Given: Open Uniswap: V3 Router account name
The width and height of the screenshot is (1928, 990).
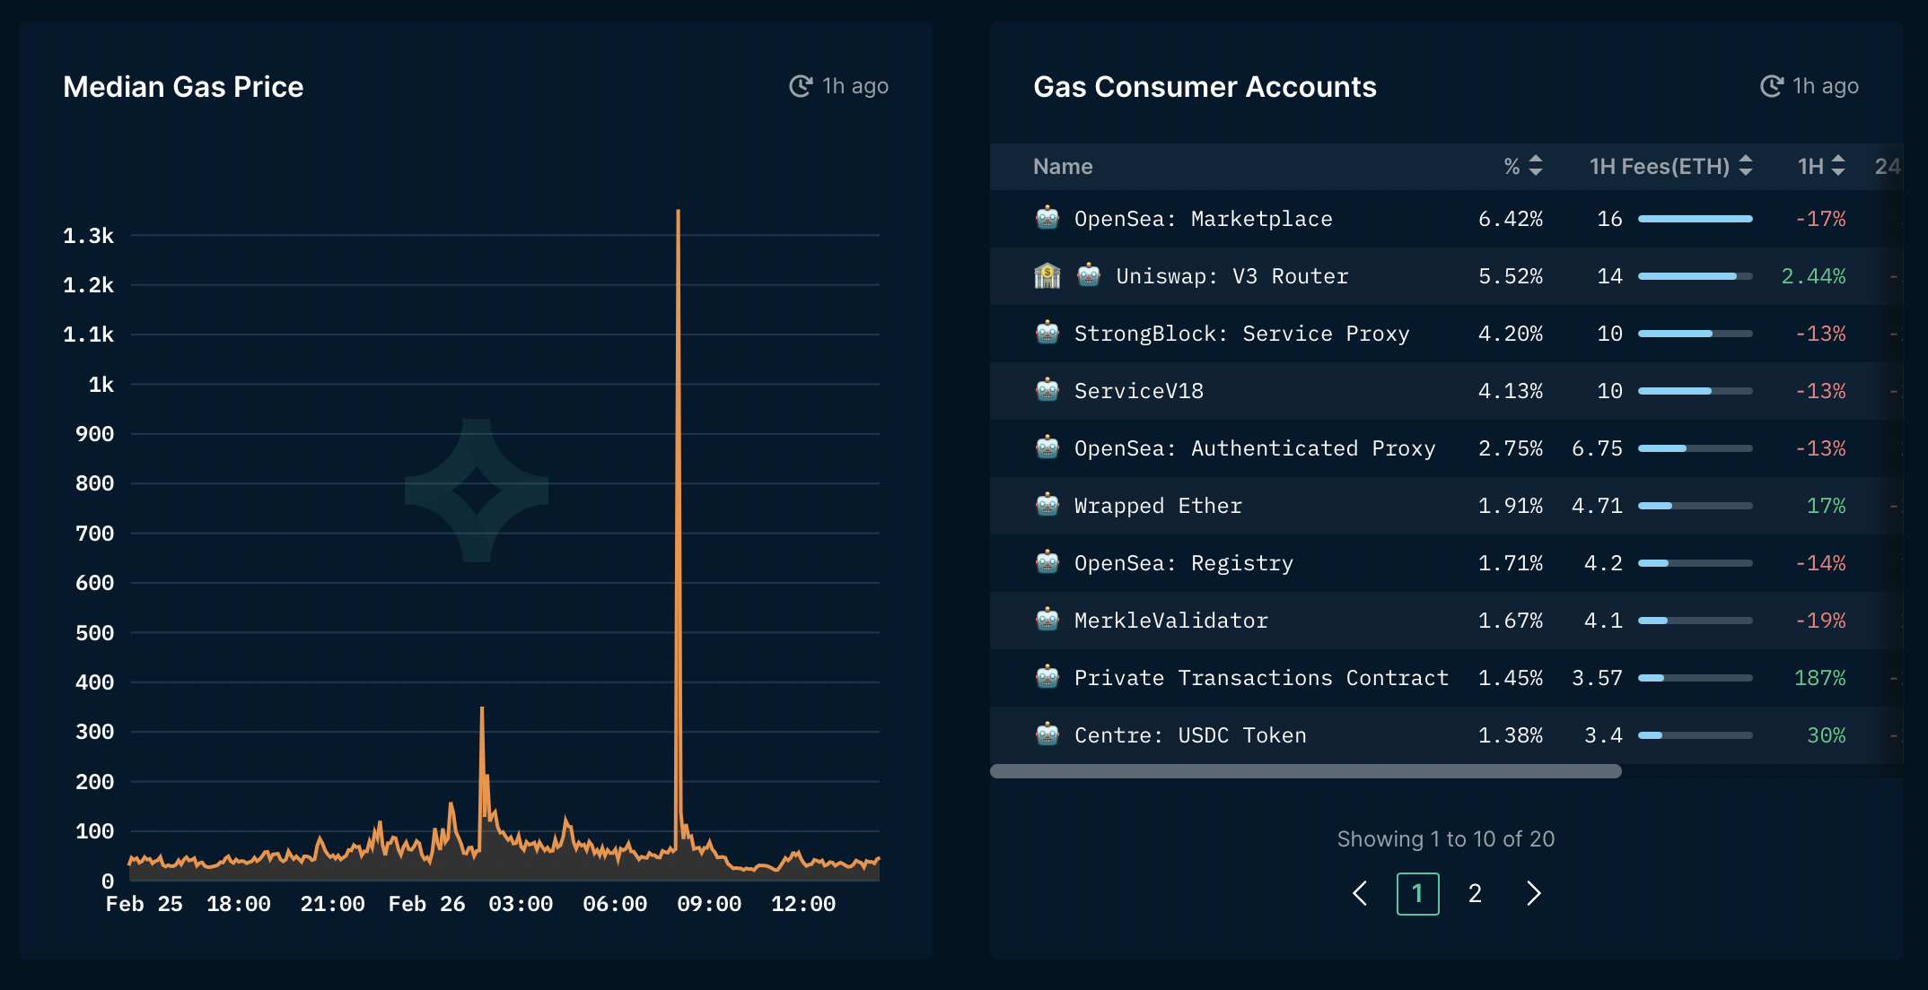Looking at the screenshot, I should 1232,276.
